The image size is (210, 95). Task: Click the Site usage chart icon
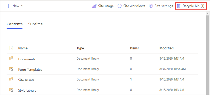tap(94, 6)
